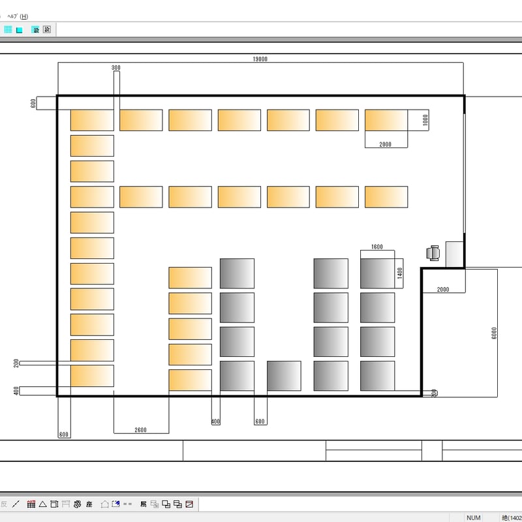Screen dimensions: 522x522
Task: Click the 2600 aisle width dimension
Action: point(140,430)
